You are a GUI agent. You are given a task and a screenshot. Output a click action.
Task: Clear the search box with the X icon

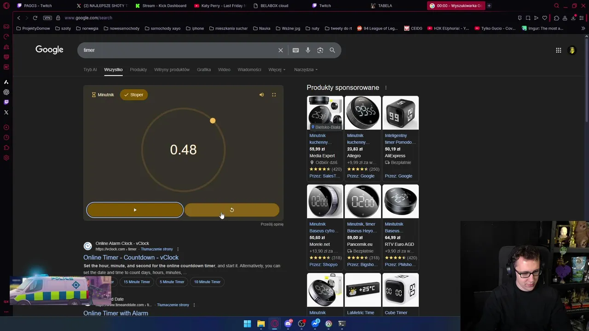click(281, 50)
